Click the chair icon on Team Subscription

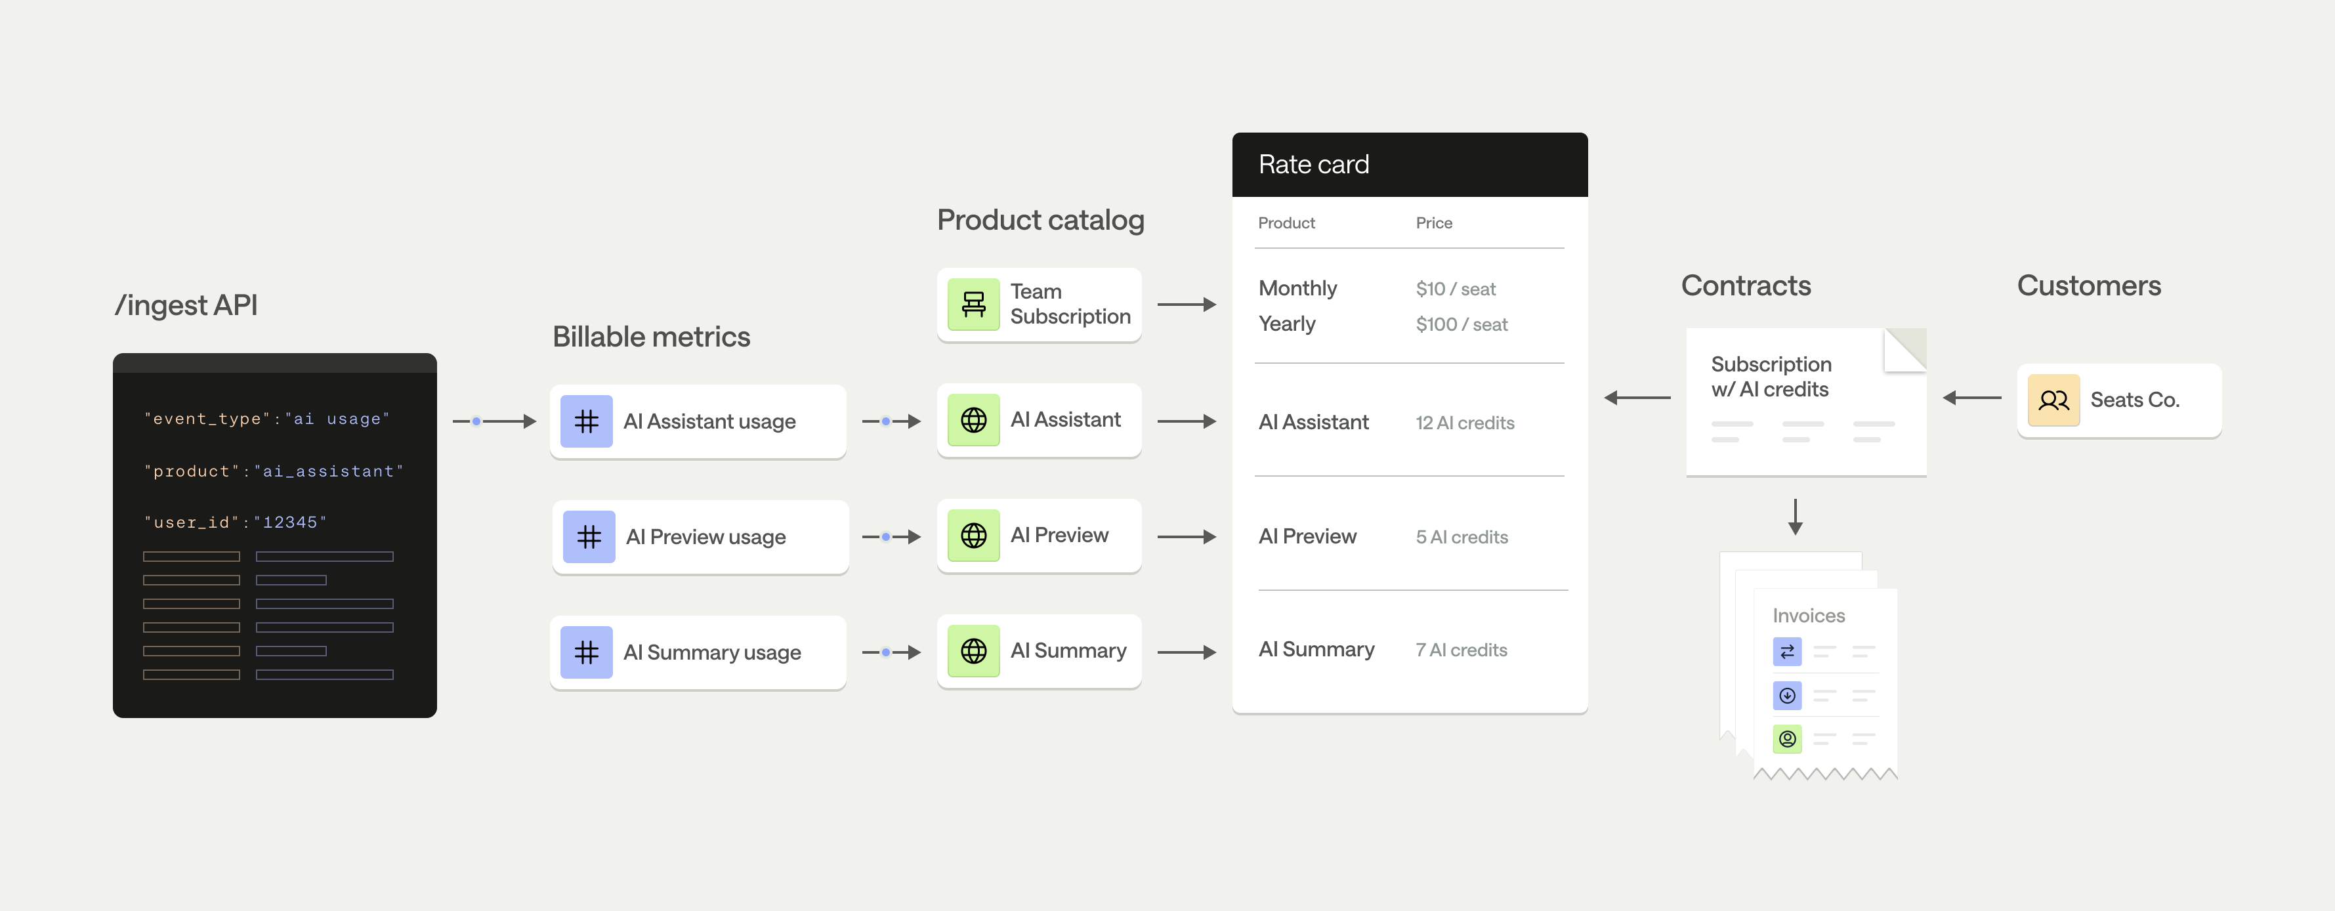[973, 305]
